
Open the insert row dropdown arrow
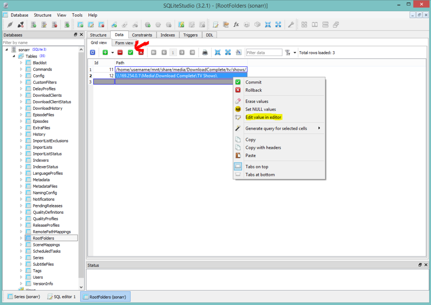(112, 53)
